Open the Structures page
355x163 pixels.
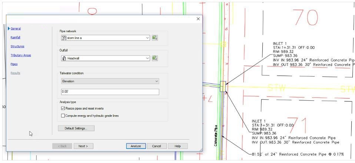17,46
